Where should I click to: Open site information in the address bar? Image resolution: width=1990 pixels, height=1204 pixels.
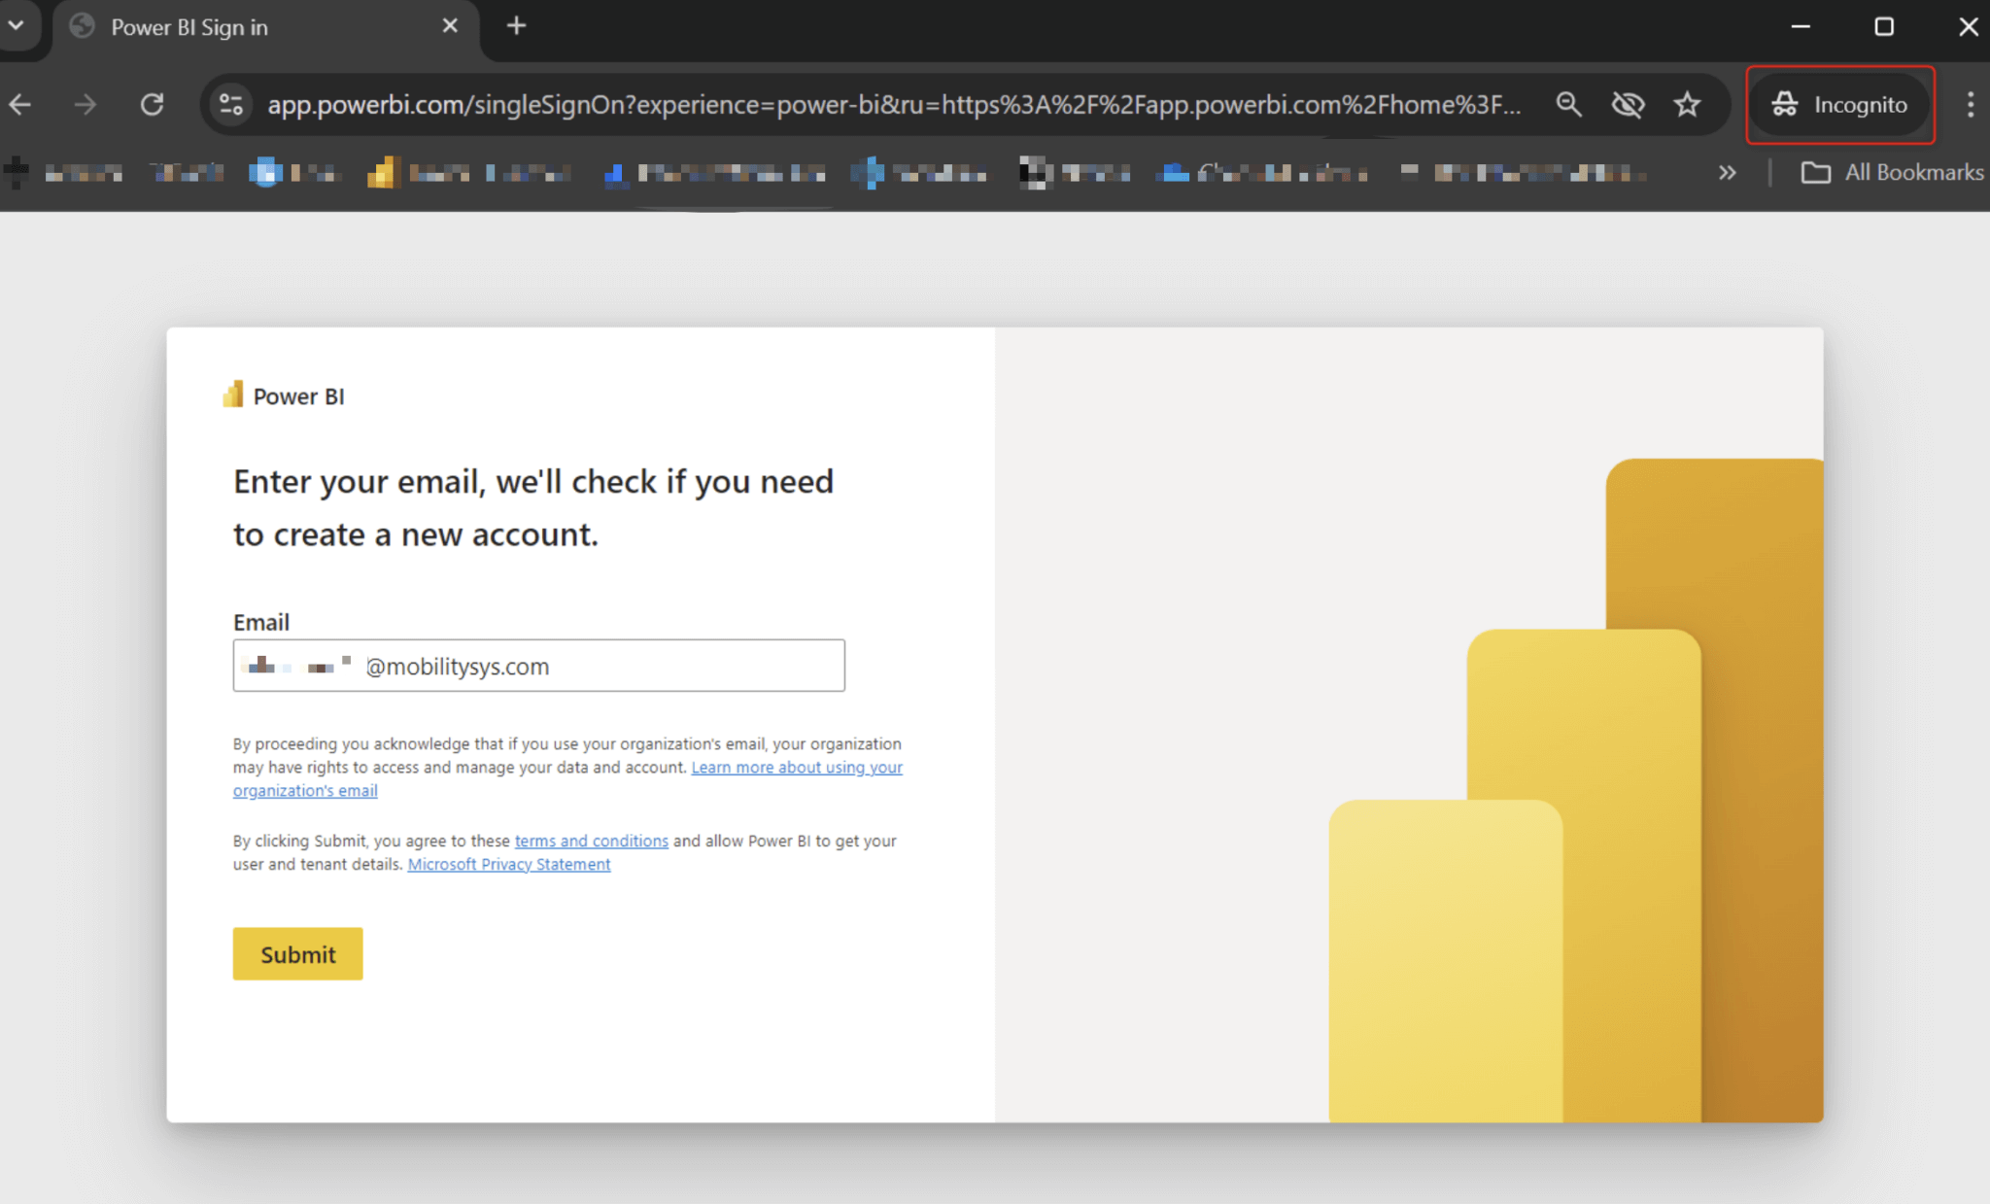(229, 104)
